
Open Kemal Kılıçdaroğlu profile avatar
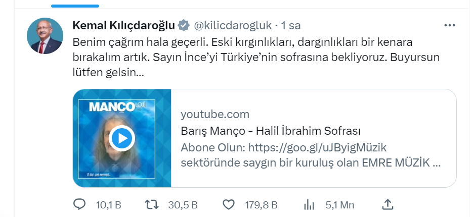pyautogui.click(x=45, y=36)
